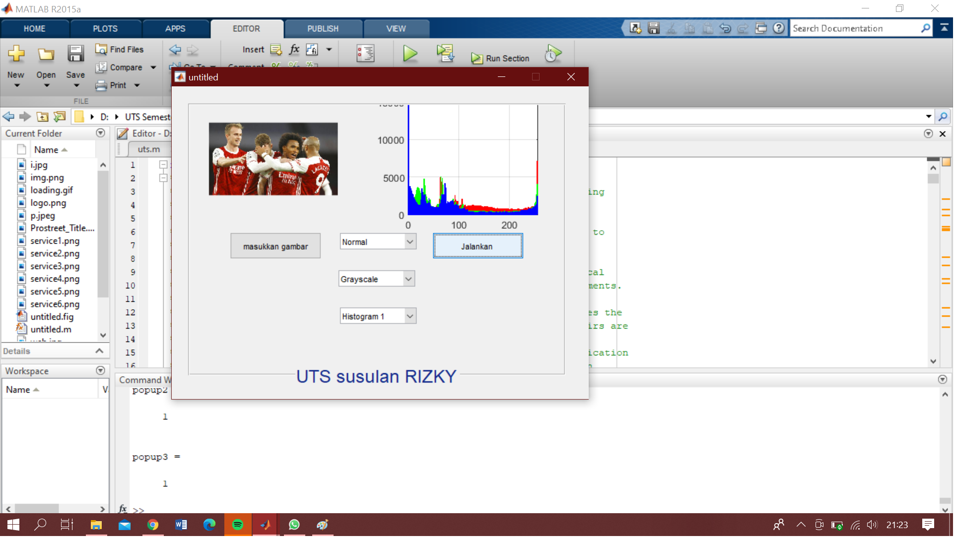Insert a function with the fx icon
Screen dimensions: 955x540
[294, 50]
